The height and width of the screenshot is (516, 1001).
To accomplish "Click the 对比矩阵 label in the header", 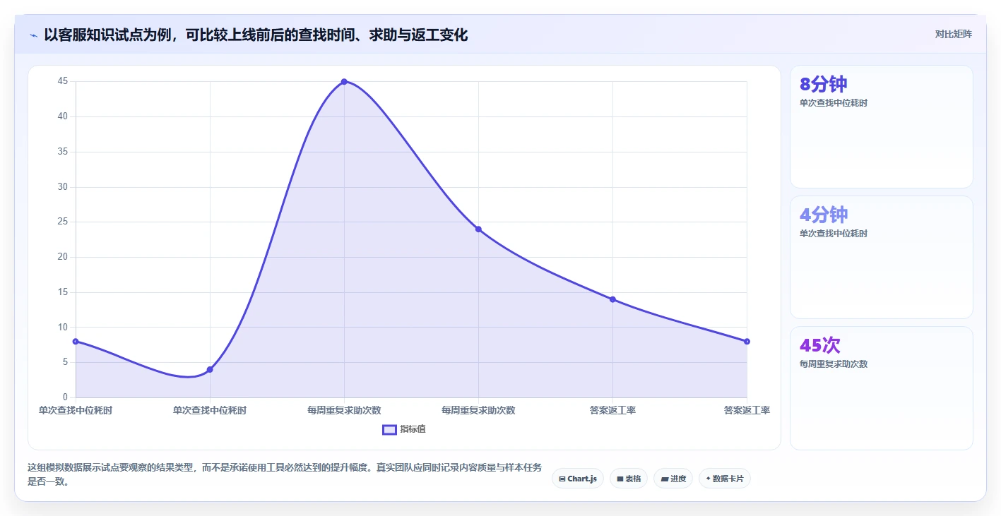I will click(x=953, y=35).
